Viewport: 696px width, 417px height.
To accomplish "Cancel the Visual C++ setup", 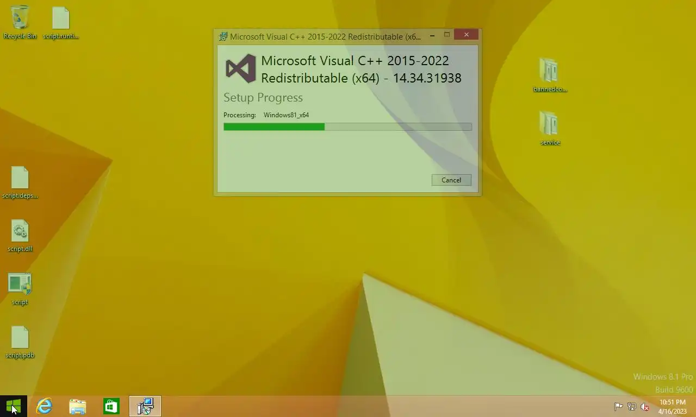I will 451,180.
